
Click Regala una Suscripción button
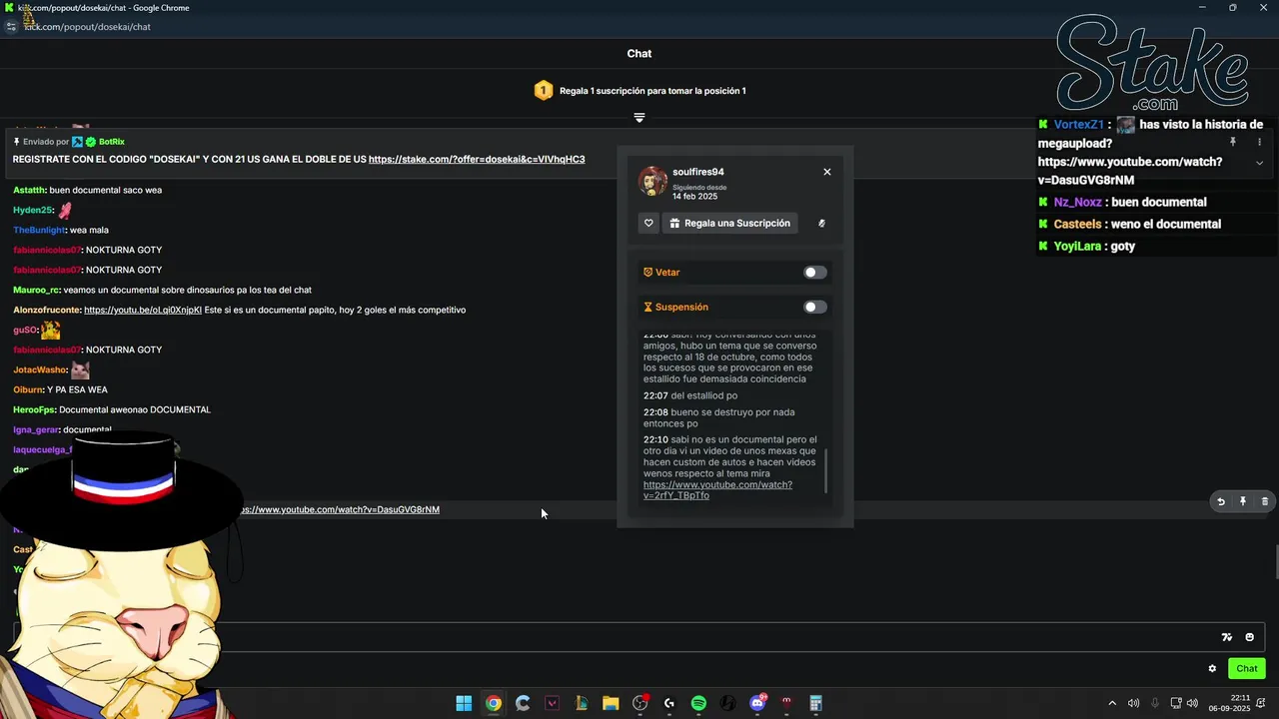[x=730, y=223]
